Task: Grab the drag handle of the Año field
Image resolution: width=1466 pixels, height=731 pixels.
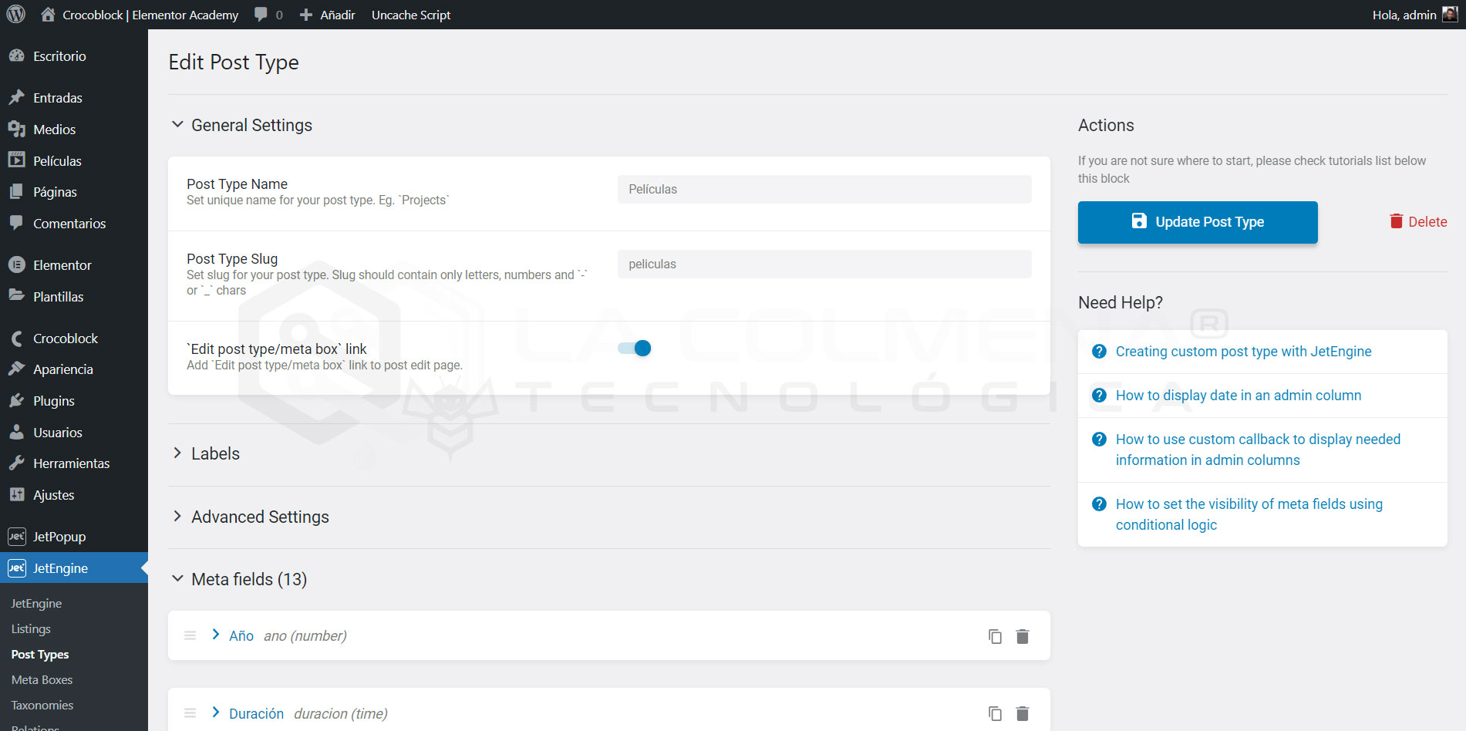Action: tap(190, 635)
